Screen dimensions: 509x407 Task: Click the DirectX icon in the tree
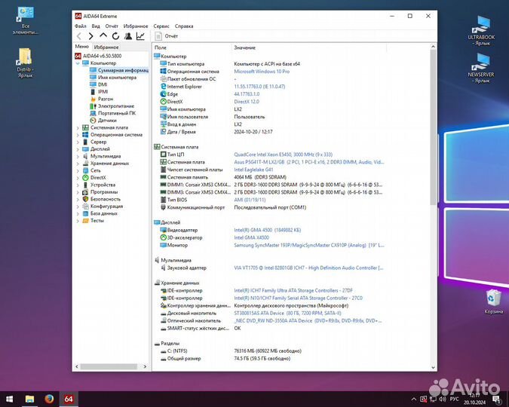[x=85, y=178]
